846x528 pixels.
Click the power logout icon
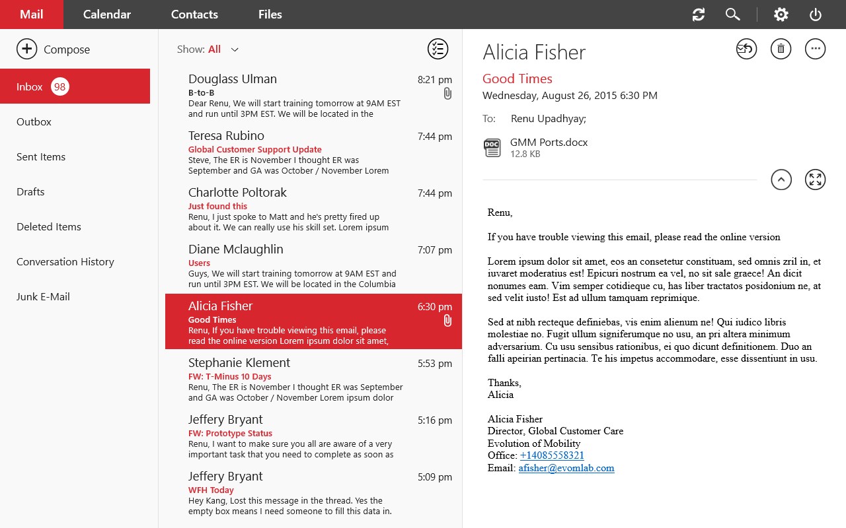[x=816, y=15]
